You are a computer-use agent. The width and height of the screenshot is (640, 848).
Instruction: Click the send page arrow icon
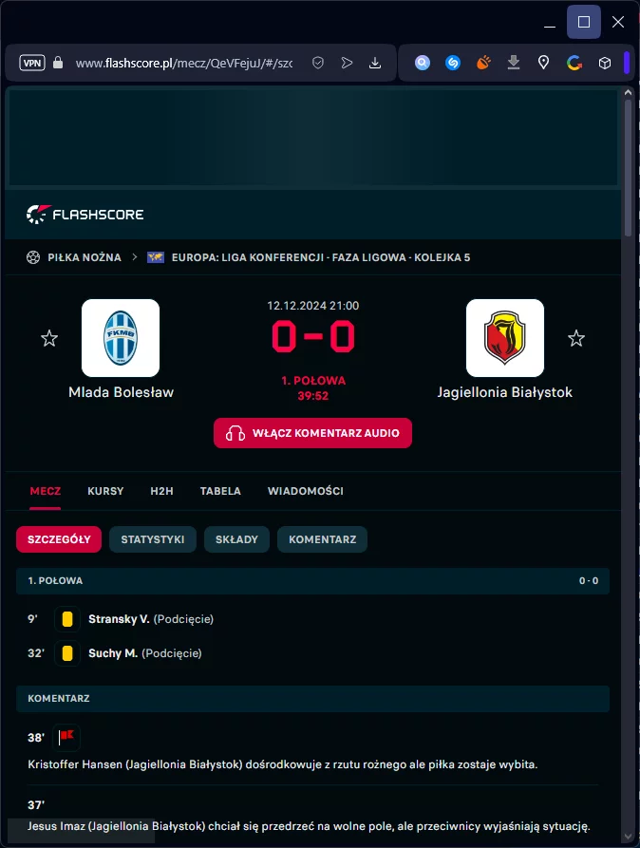point(347,63)
